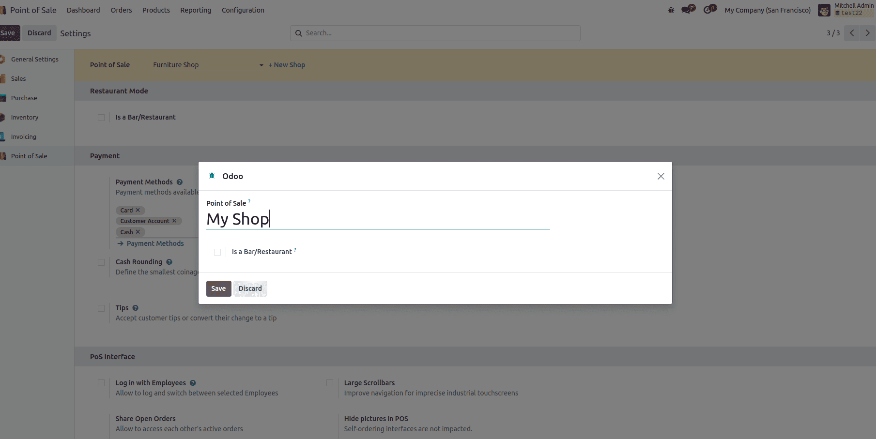Viewport: 876px width, 439px height.
Task: Save the new shop in dialog
Action: pos(218,289)
